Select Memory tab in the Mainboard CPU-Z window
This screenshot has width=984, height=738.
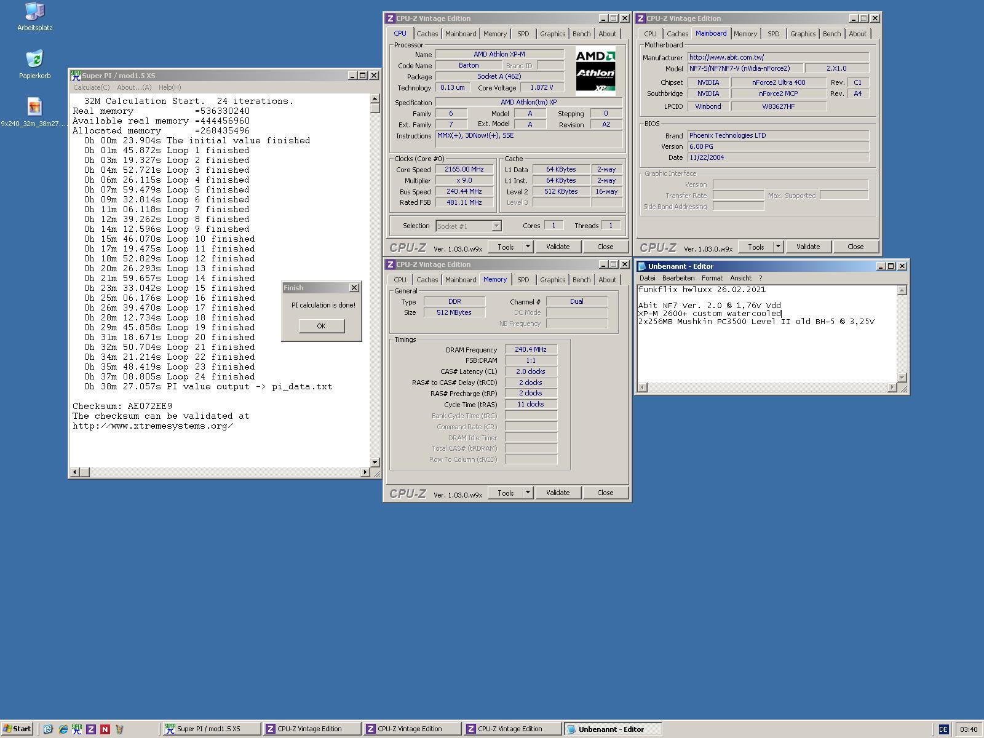745,34
